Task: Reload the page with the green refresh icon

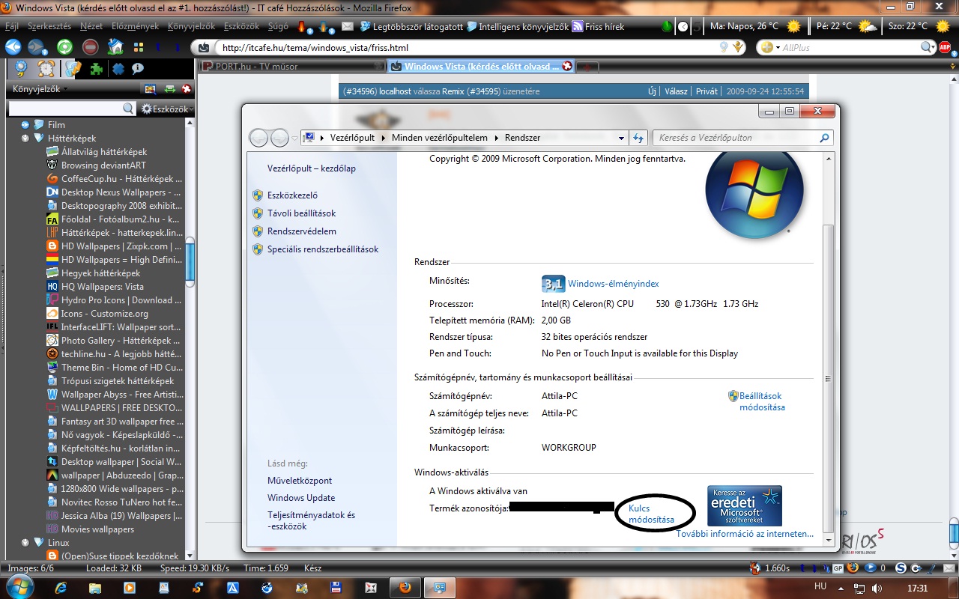Action: [65, 47]
